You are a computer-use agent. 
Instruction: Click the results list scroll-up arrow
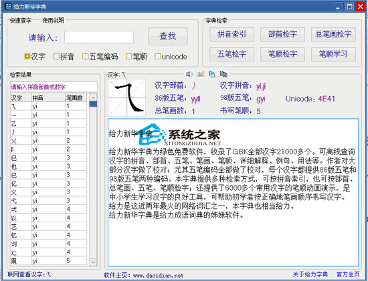coord(93,97)
